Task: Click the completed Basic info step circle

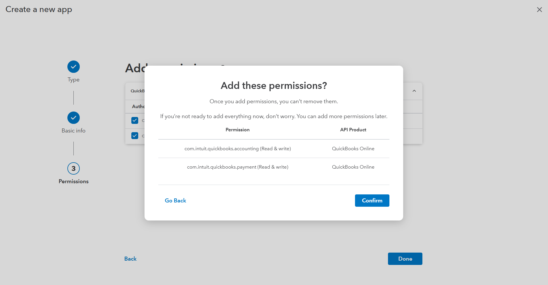Action: [74, 118]
